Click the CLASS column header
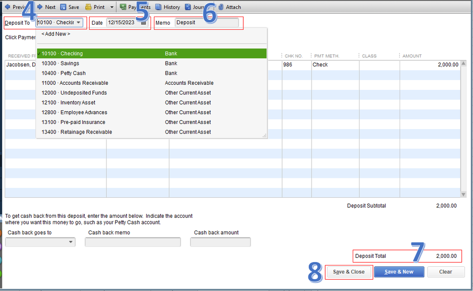This screenshot has height=291, width=473. tap(369, 56)
